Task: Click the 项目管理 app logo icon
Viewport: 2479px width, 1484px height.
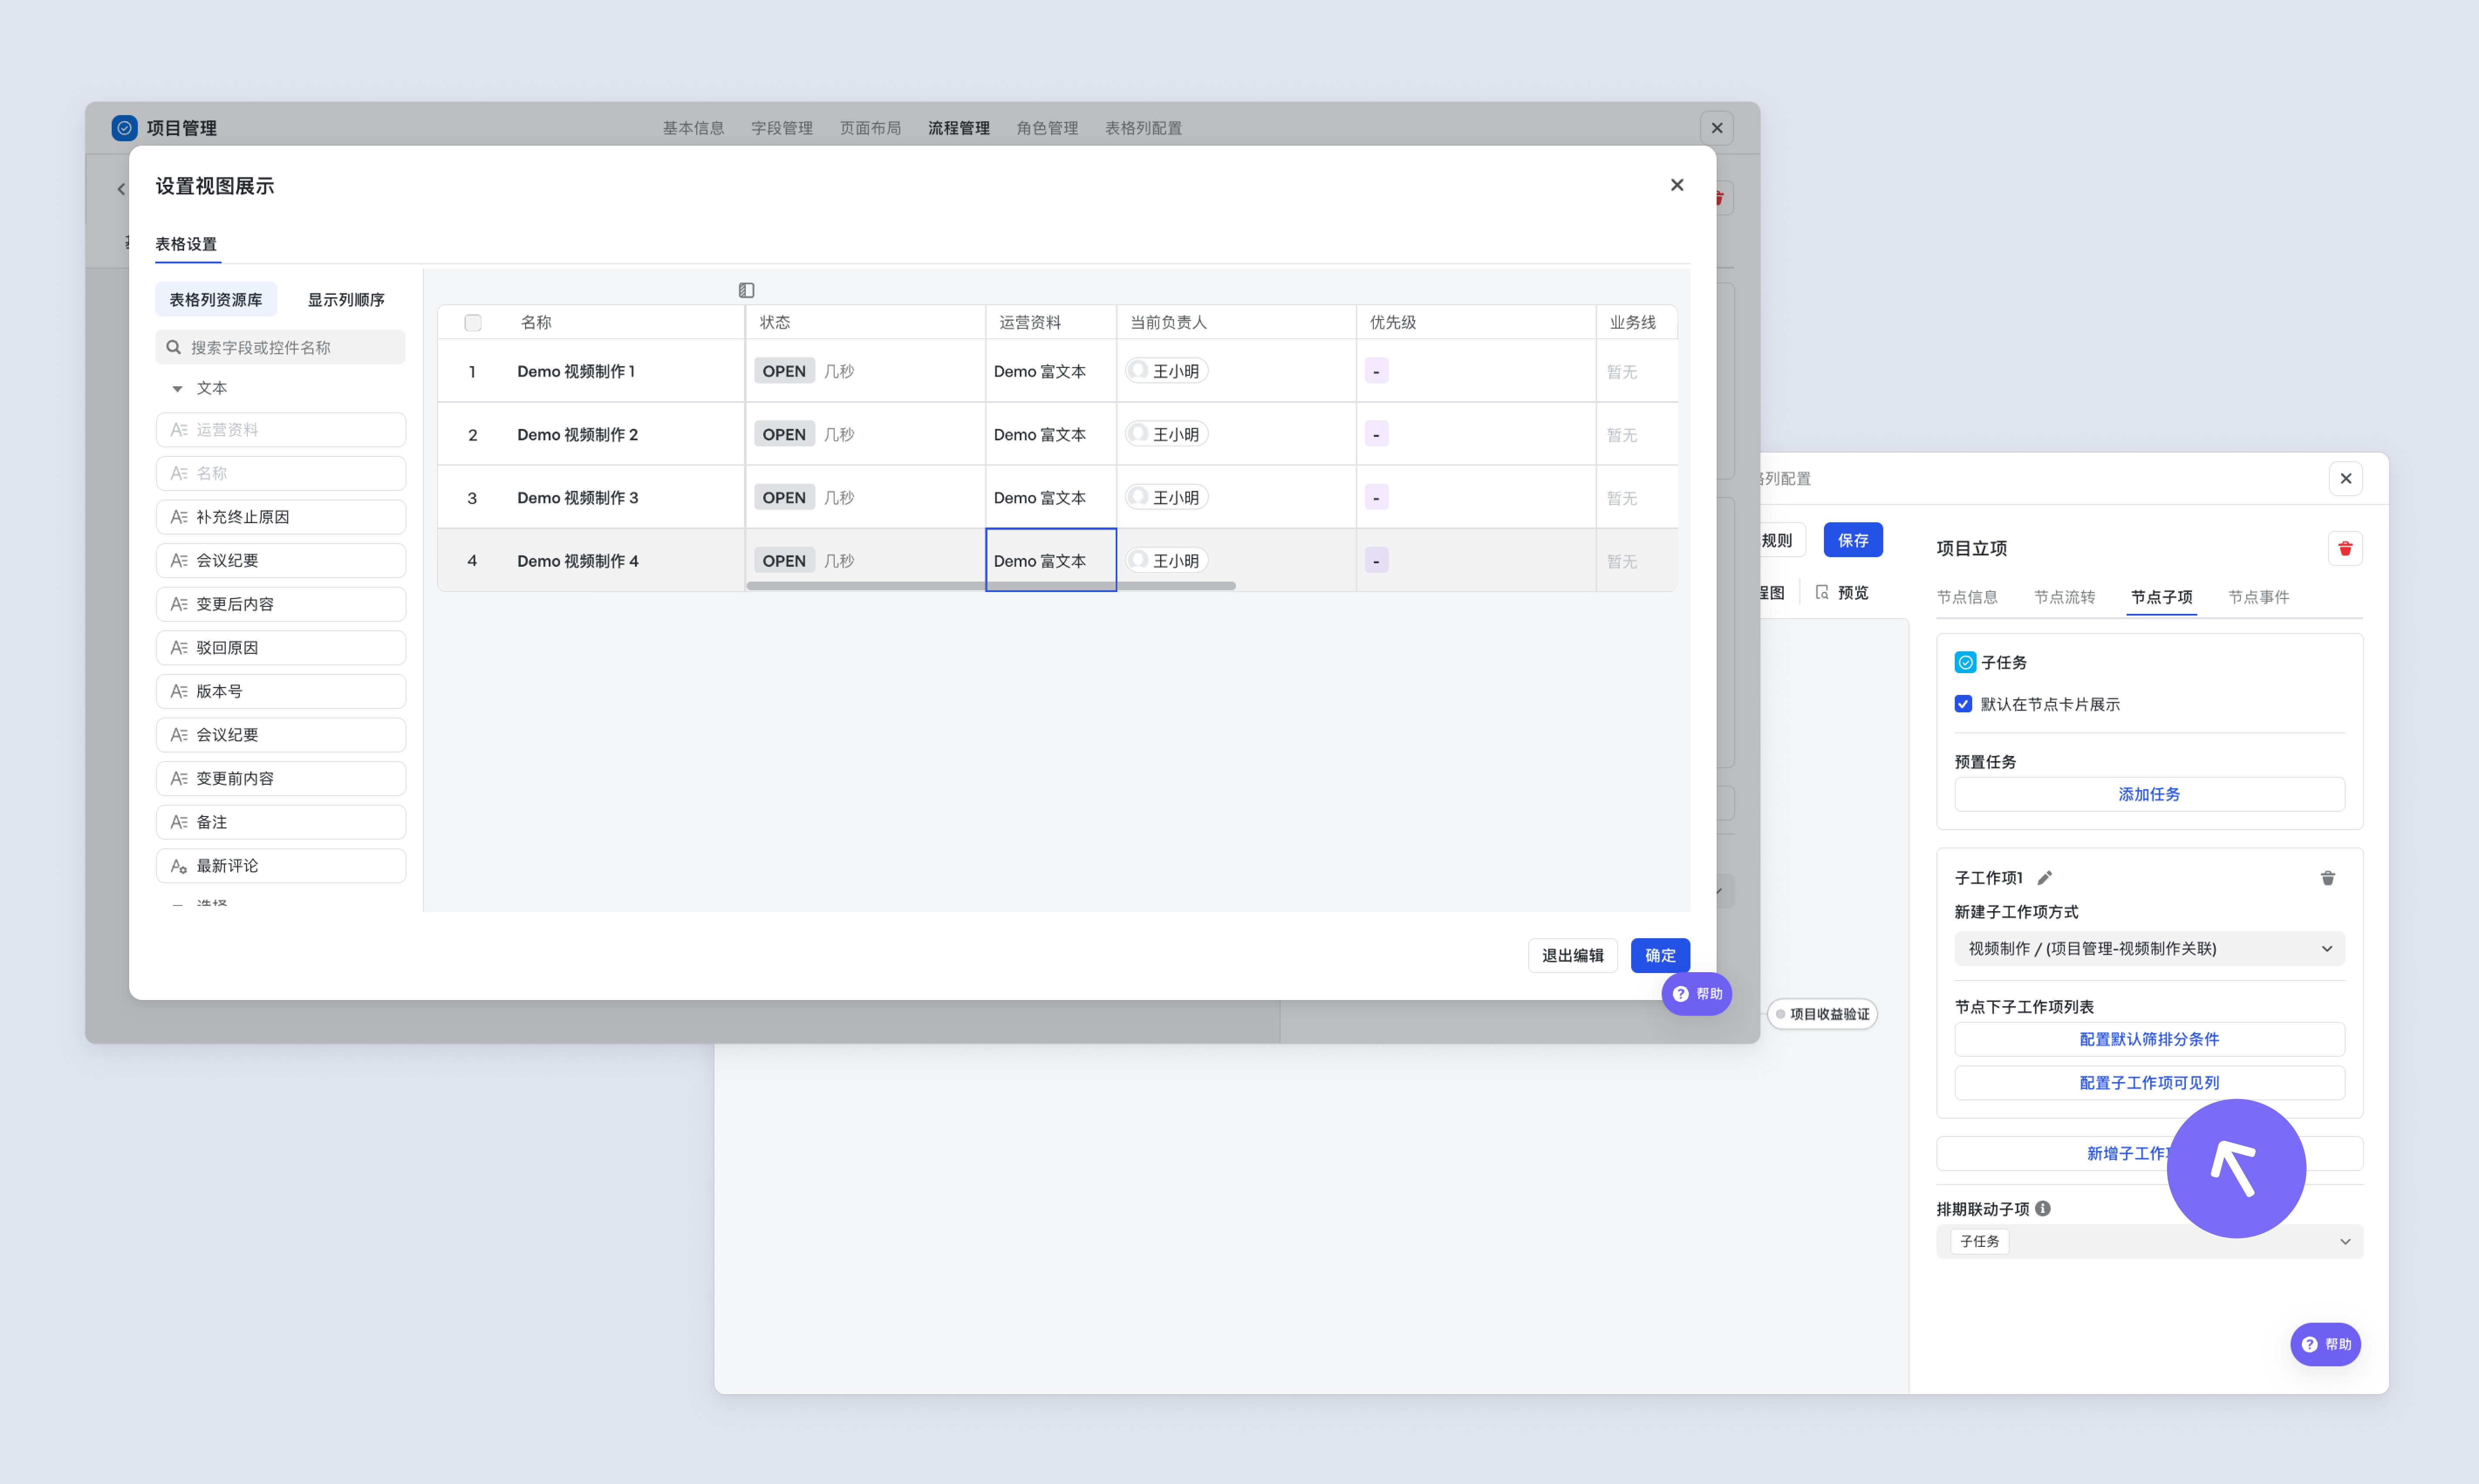Action: coord(124,128)
